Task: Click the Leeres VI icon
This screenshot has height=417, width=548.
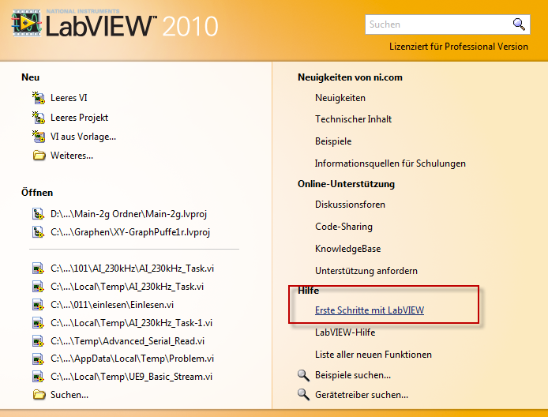Action: 39,98
